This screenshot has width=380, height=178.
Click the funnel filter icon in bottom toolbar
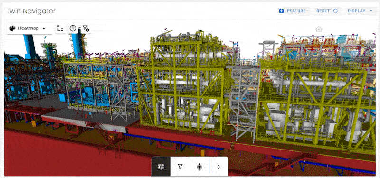pyautogui.click(x=180, y=167)
